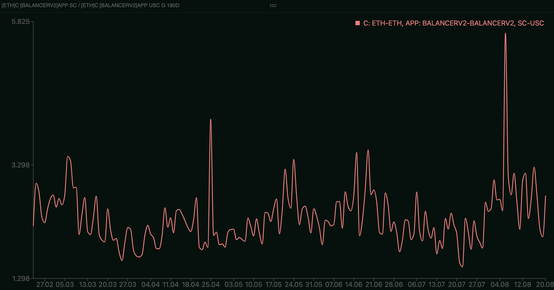Select the 04.08 date label
The image size is (554, 290).
tap(500, 284)
